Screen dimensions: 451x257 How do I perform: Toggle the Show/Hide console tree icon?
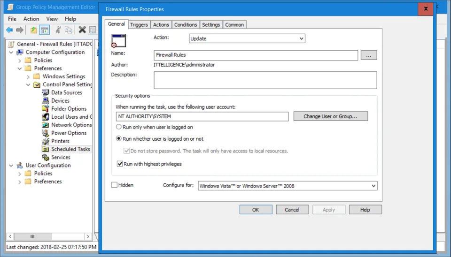[45, 30]
